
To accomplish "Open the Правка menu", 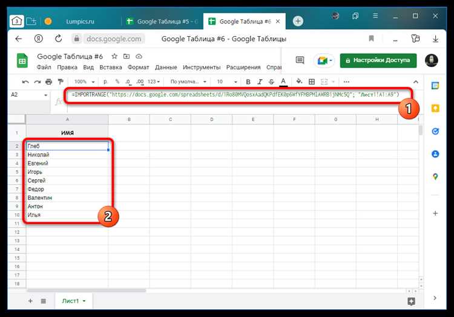I will (67, 67).
